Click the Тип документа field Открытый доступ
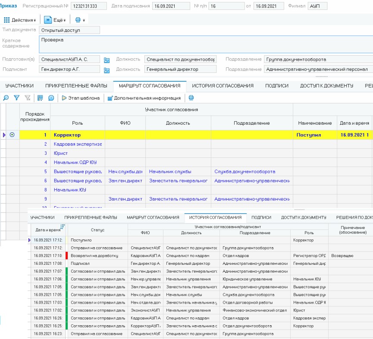This screenshot has width=373, height=339. tap(69, 30)
